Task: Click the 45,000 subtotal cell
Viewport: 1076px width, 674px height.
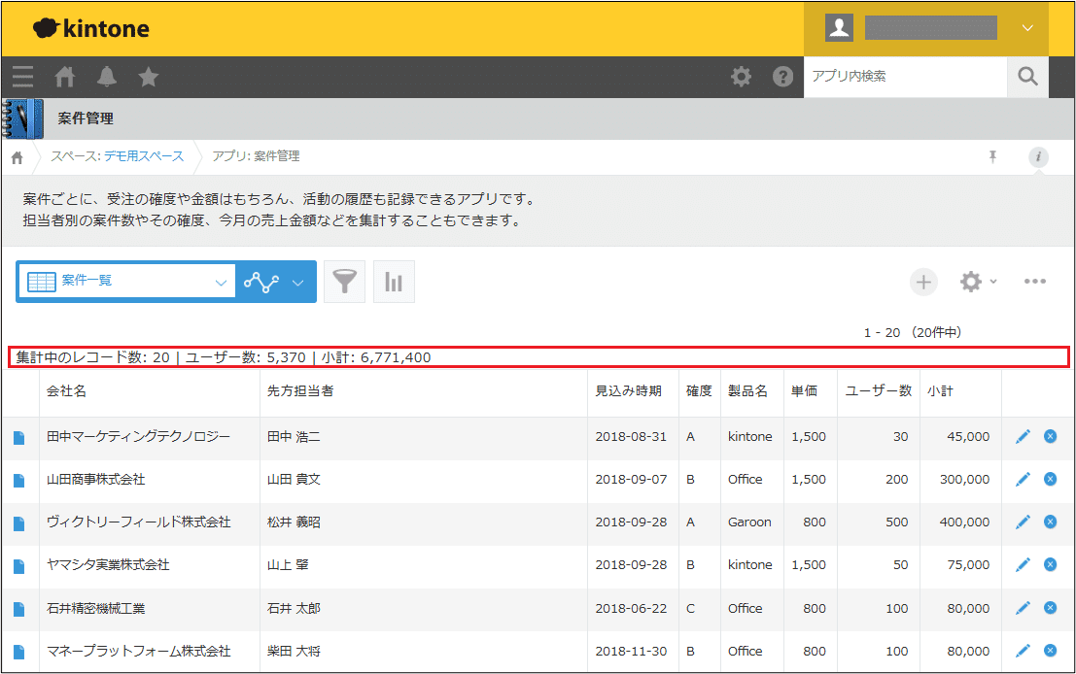Action: pos(968,436)
